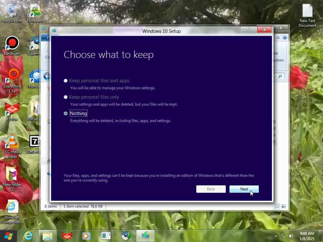This screenshot has height=242, width=323.
Task: Click the grayed Back button
Action: pos(211,189)
